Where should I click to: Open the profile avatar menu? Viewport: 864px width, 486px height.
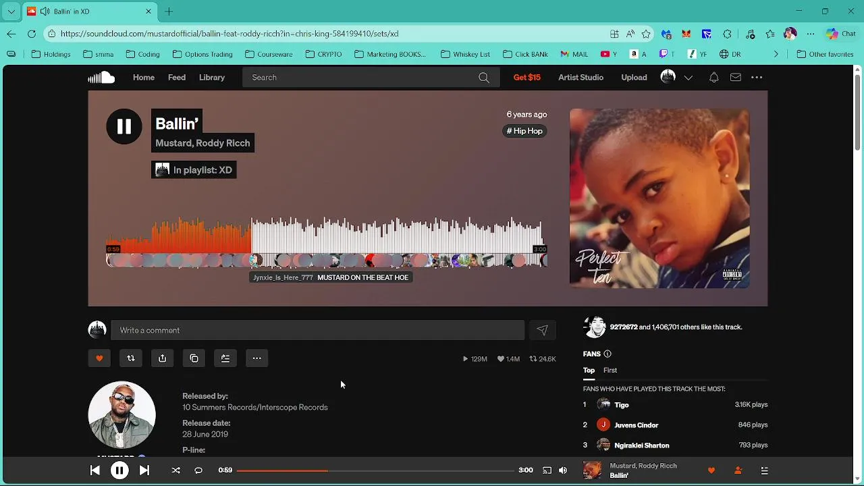668,77
